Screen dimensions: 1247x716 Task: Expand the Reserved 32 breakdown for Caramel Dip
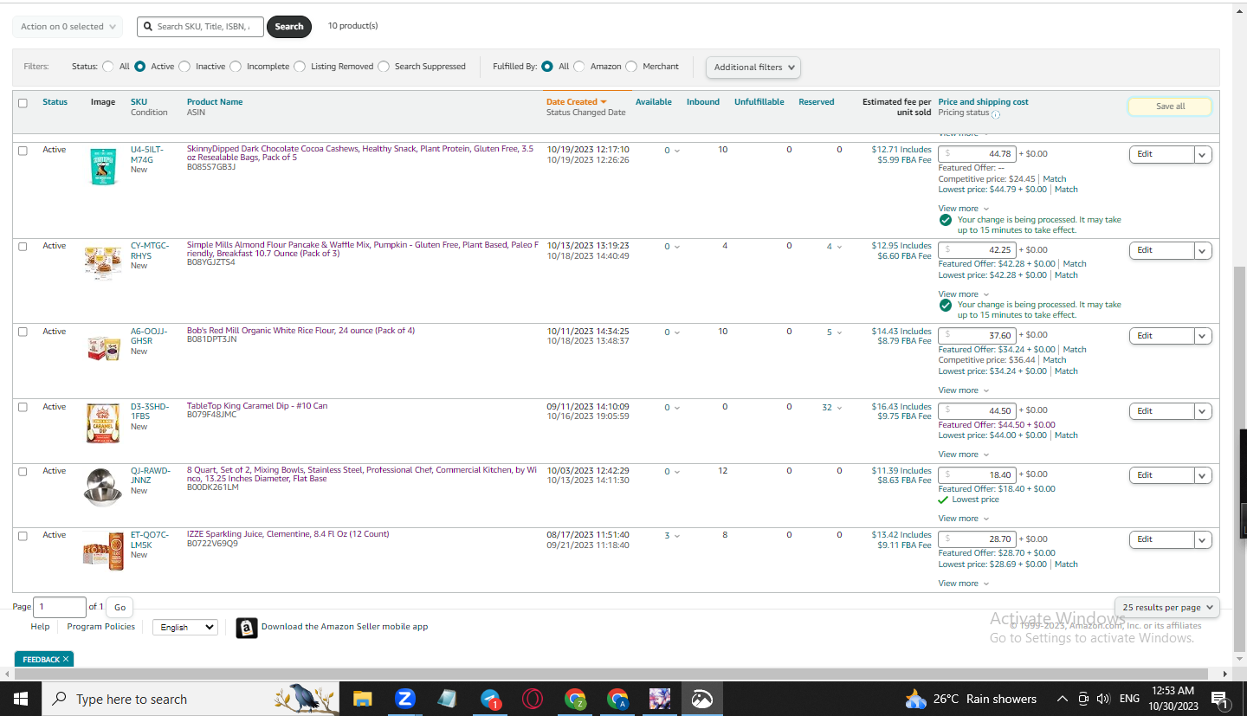pyautogui.click(x=831, y=408)
